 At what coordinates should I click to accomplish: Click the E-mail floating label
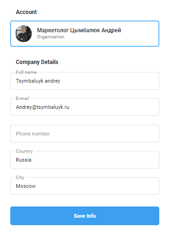[x=22, y=99]
